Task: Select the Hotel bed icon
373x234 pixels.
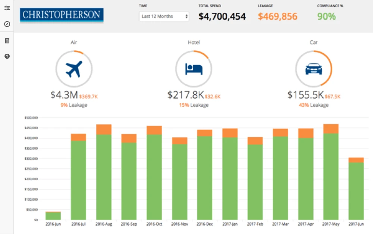Action: 194,69
